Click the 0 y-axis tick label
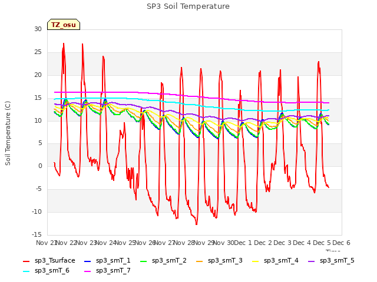This screenshot has width=377, height=282. [x=40, y=166]
